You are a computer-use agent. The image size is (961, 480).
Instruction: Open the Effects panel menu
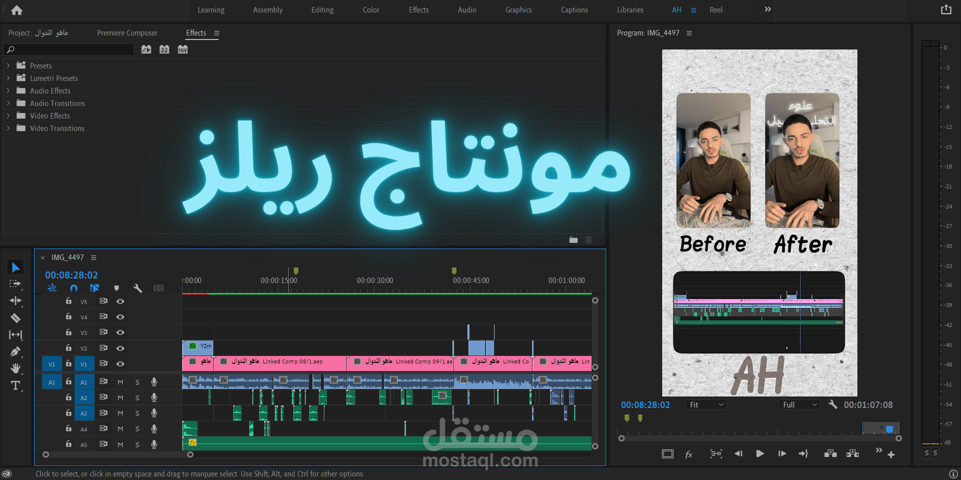pos(217,33)
